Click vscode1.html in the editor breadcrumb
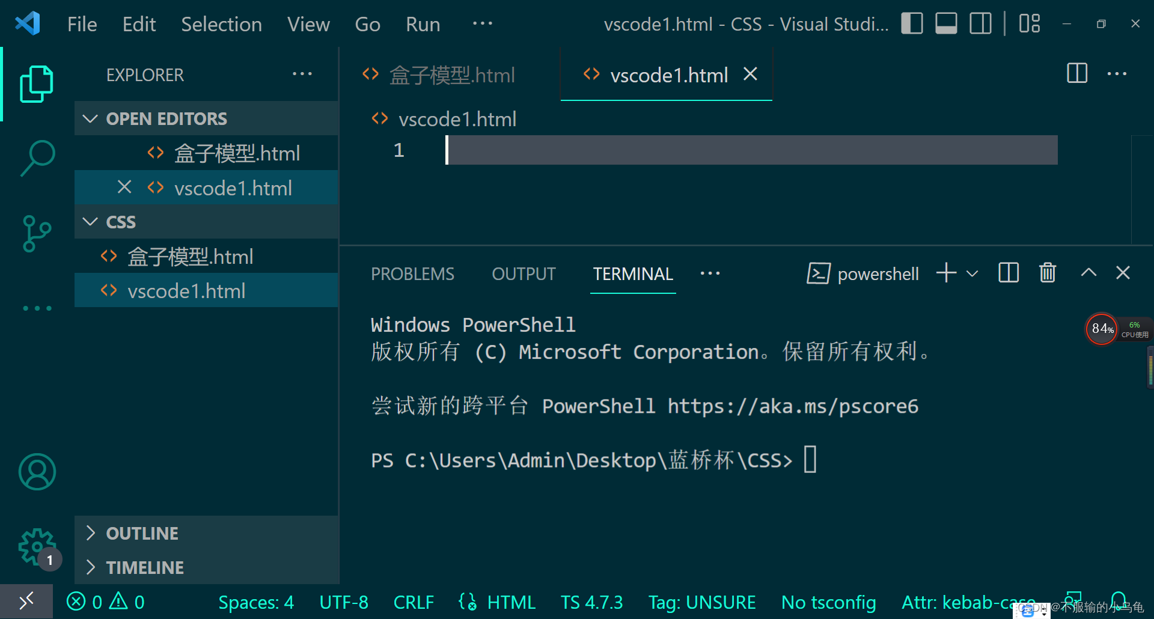 coord(457,119)
